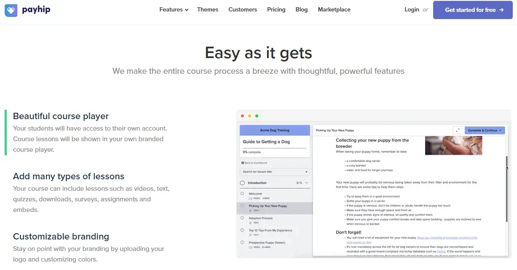Viewport: 517px width, 270px height.
Task: Collapse the Introduction section chevron
Action: 306,183
